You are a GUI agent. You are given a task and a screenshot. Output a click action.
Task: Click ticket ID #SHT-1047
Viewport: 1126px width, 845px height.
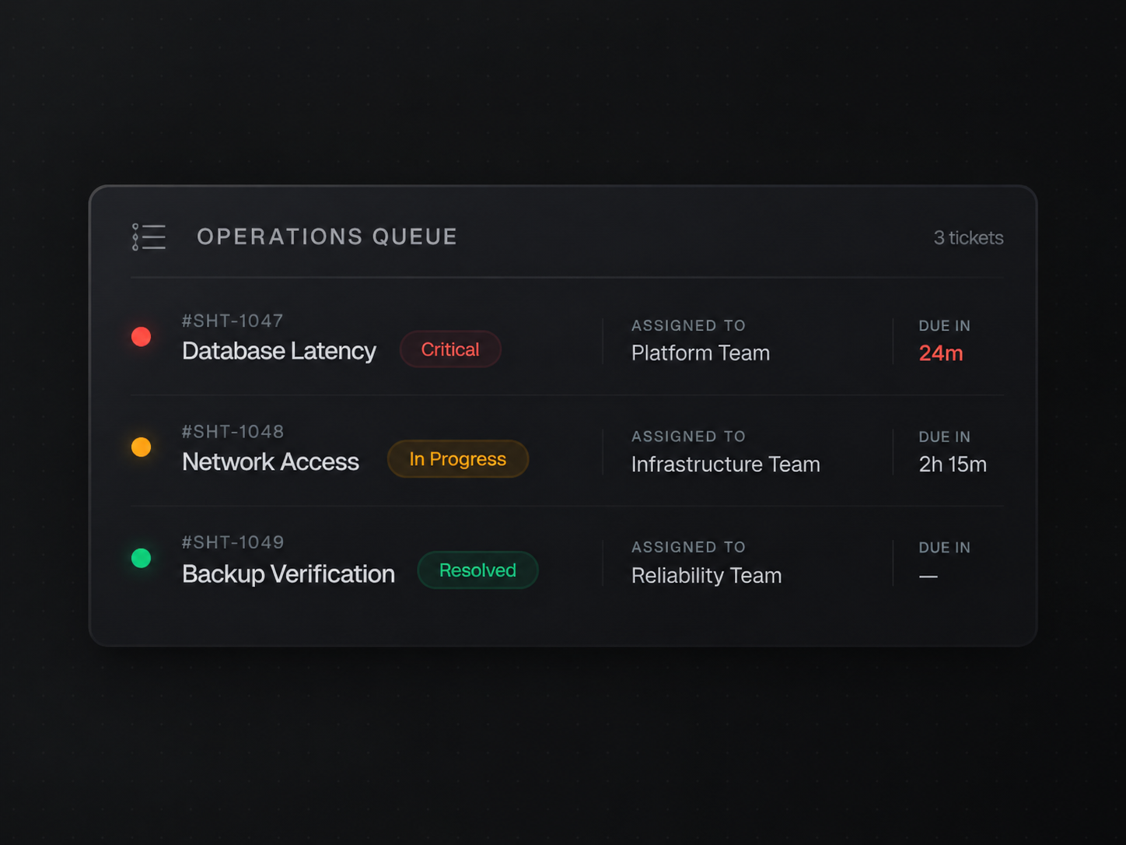(233, 321)
